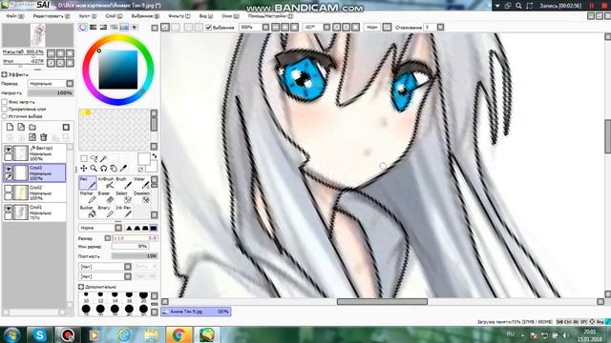The width and height of the screenshot is (611, 343).
Task: Toggle the RGB sliders panel
Action: click(94, 28)
